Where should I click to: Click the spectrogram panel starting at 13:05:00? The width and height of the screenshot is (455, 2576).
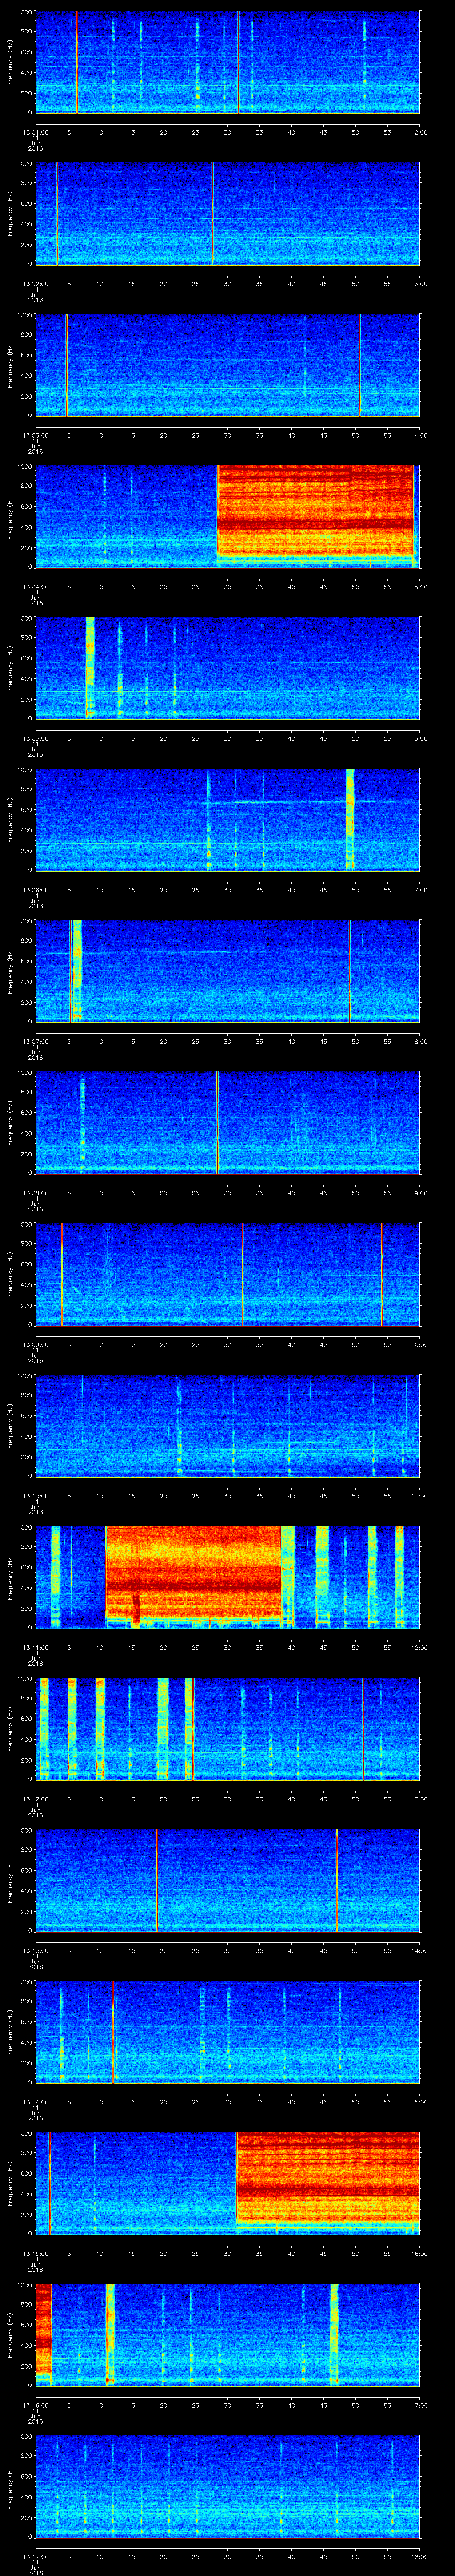[x=227, y=668]
